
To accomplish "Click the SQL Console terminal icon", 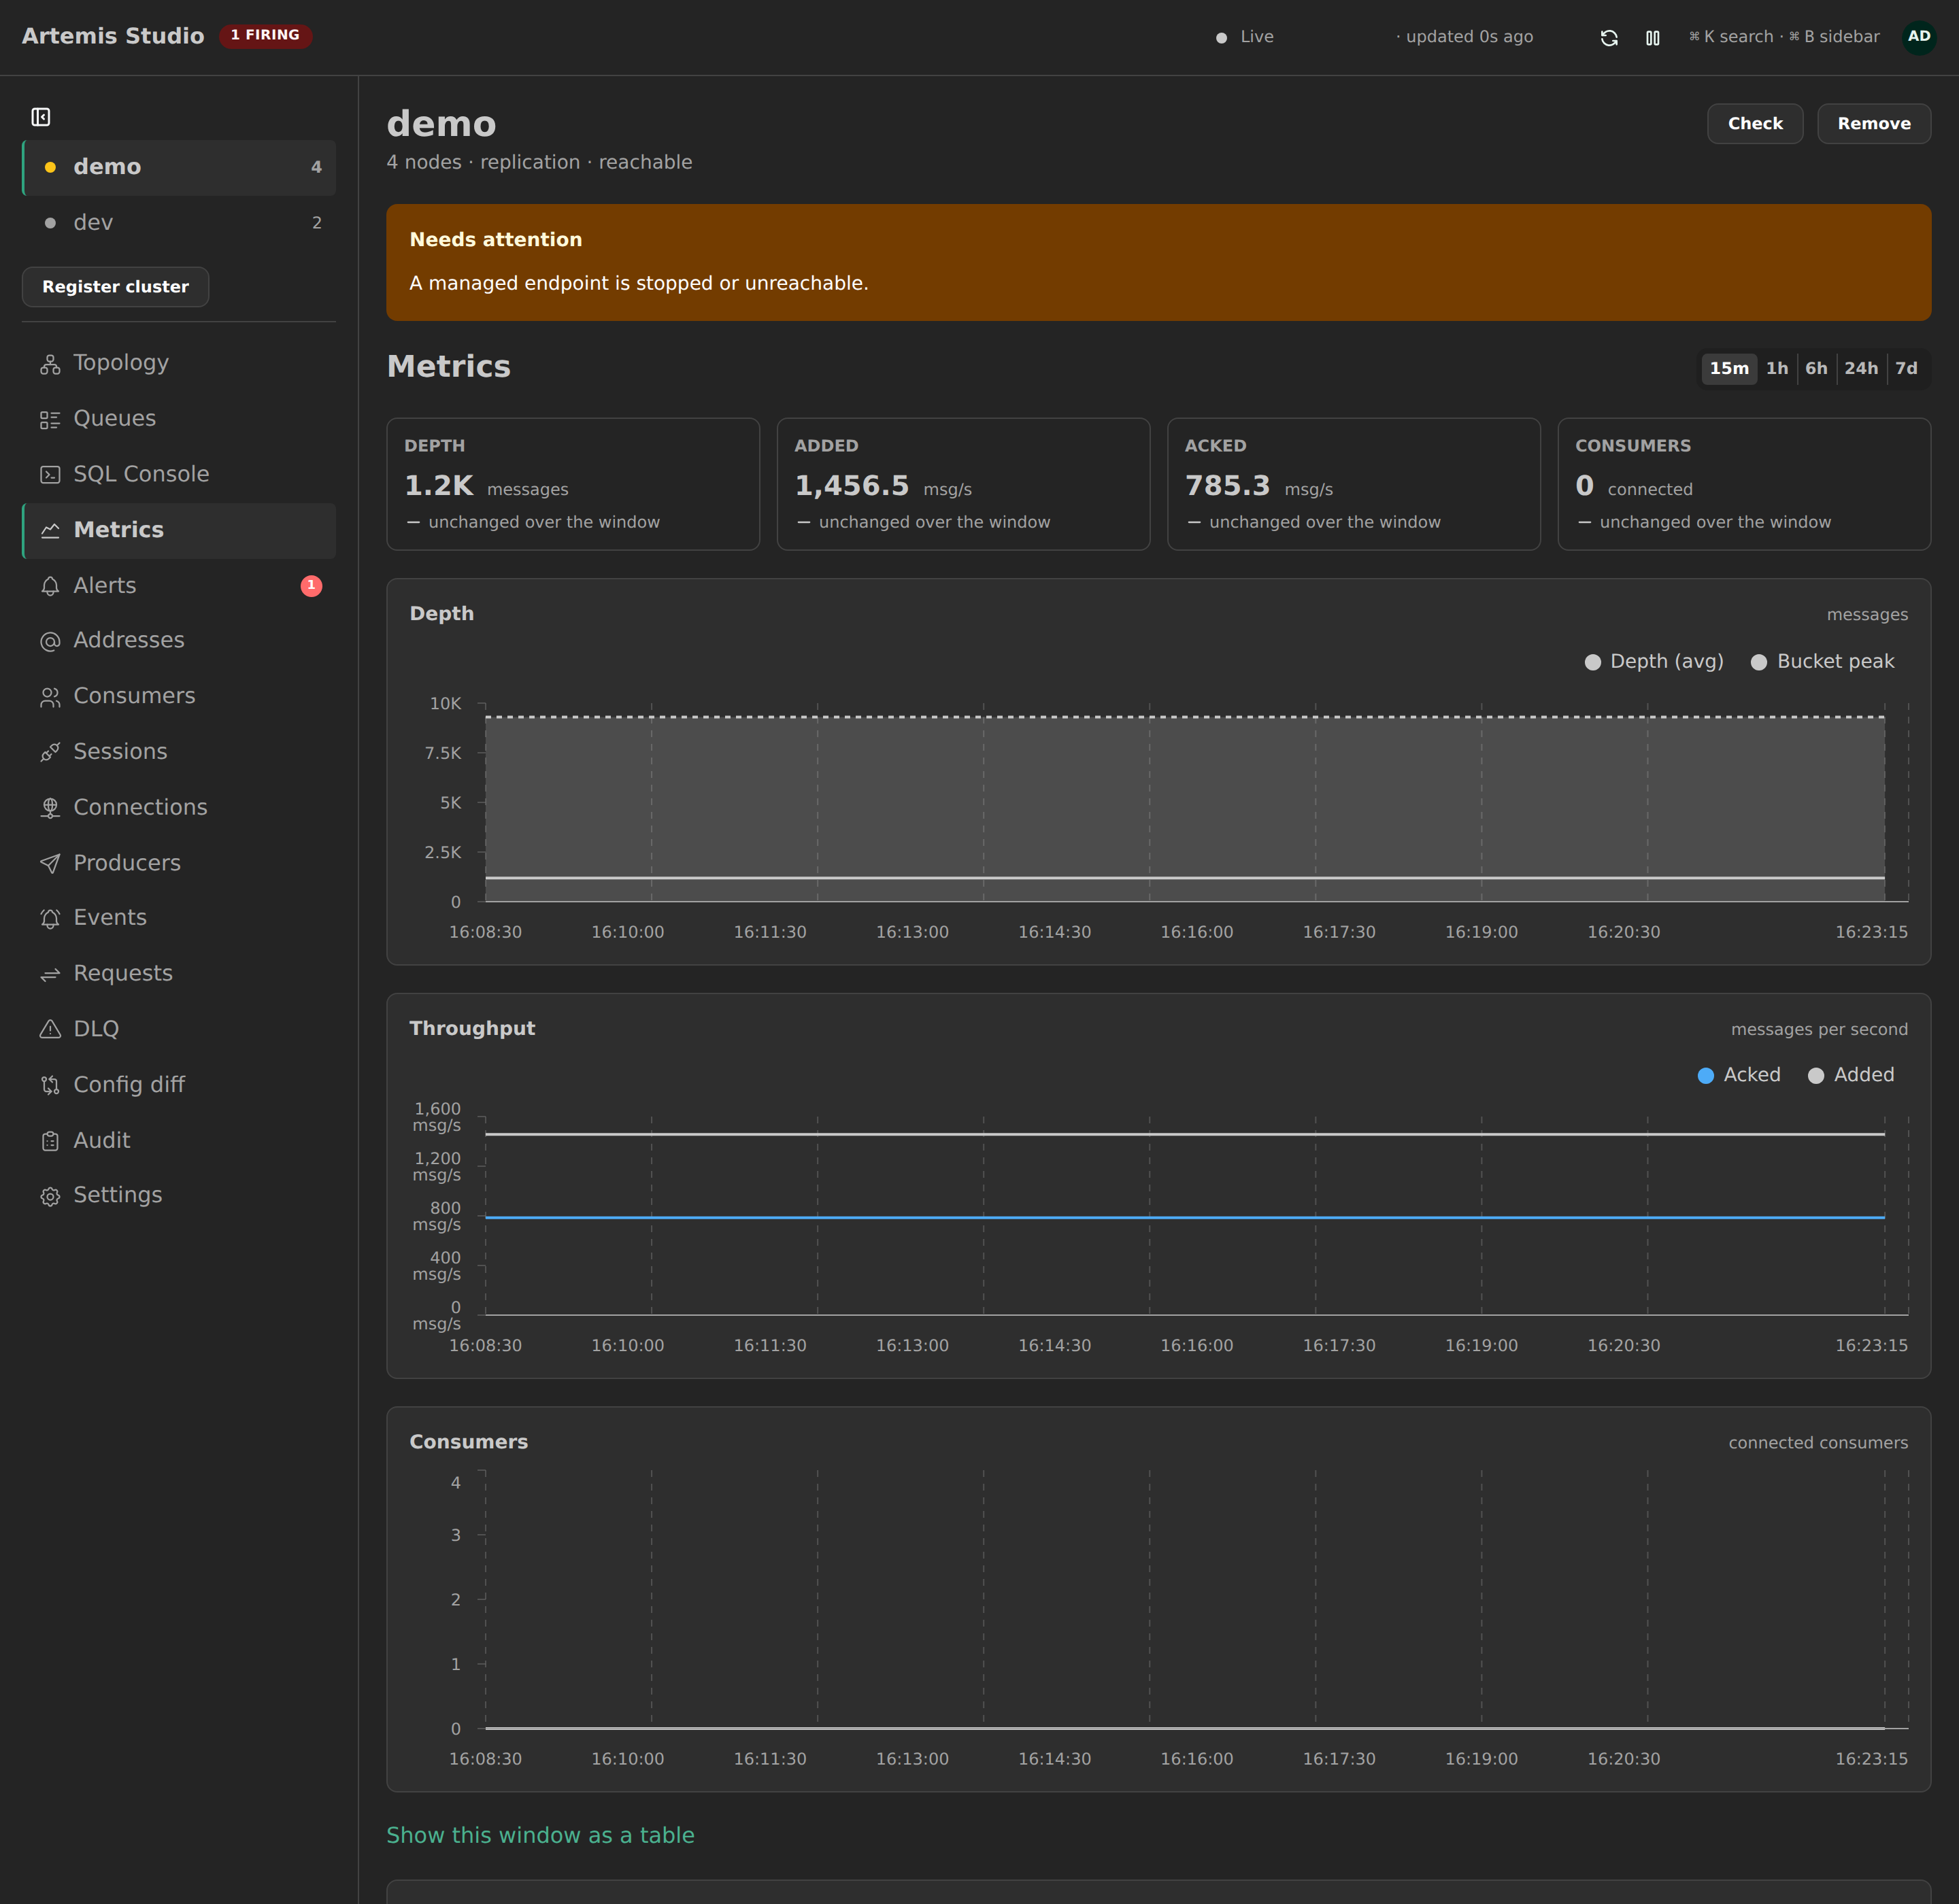I will tap(50, 475).
